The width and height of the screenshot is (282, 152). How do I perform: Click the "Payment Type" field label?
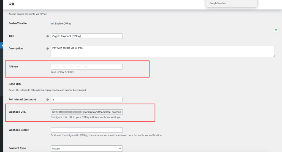click(17, 148)
